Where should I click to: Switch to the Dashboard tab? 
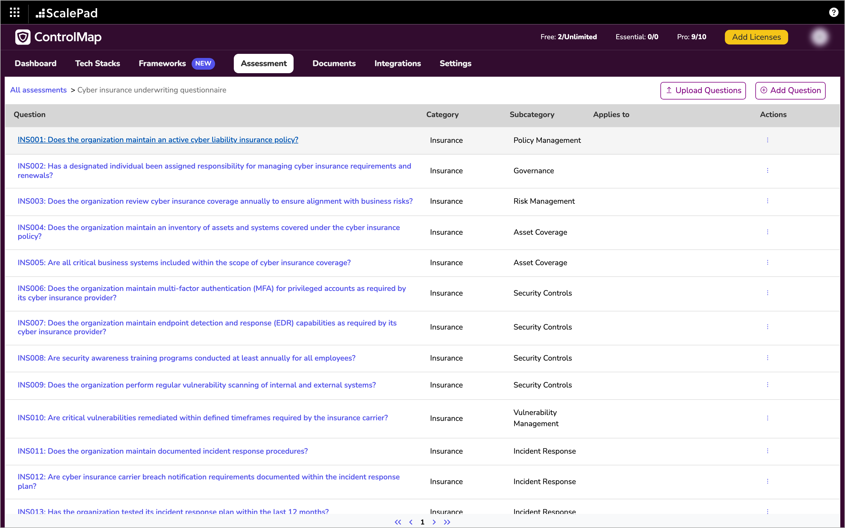click(x=35, y=63)
